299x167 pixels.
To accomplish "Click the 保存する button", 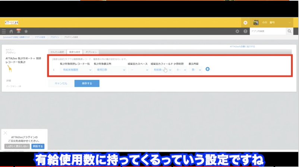I will tap(86, 83).
